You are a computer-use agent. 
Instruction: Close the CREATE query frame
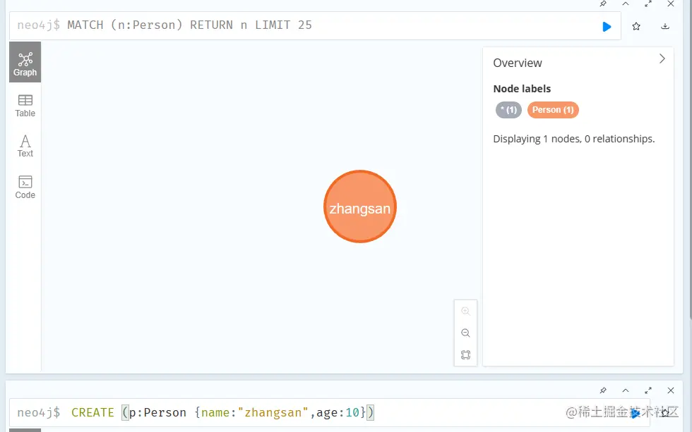670,390
